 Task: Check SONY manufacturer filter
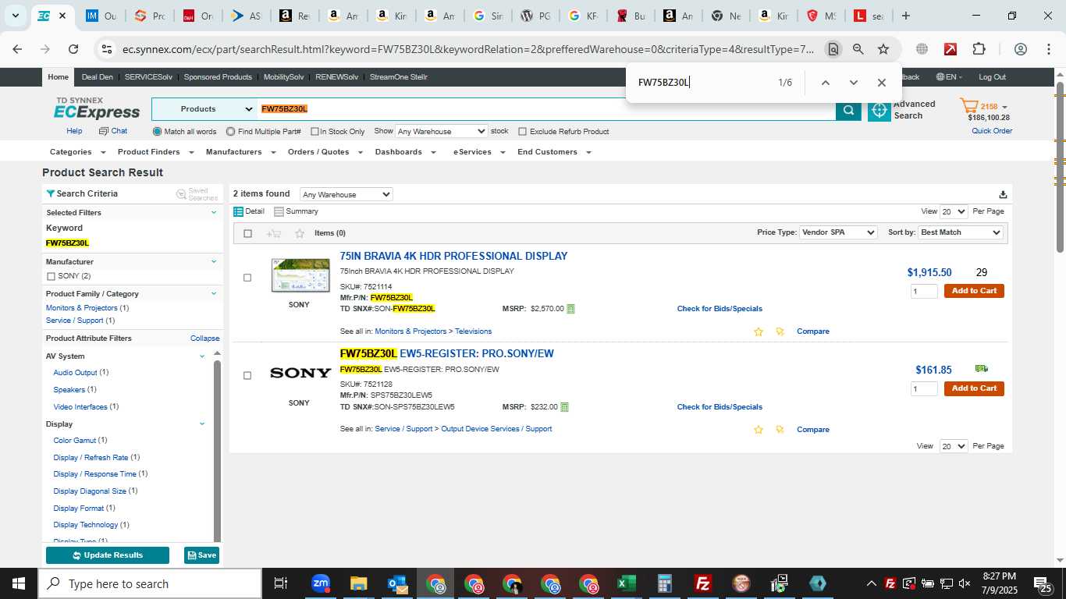point(52,277)
